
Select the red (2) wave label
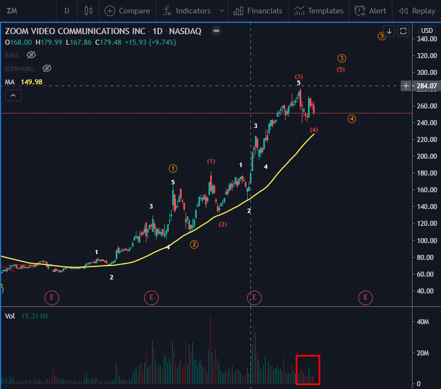point(223,224)
